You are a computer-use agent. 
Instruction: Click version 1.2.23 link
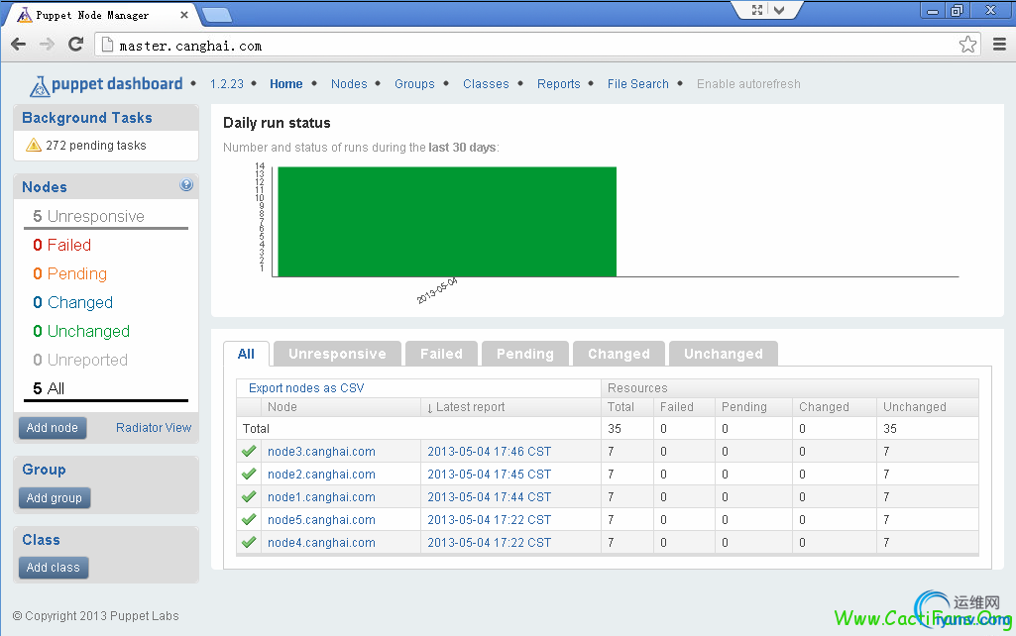pyautogui.click(x=227, y=83)
